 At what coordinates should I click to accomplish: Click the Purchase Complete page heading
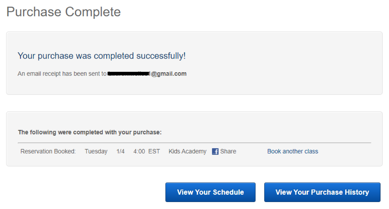pos(63,12)
